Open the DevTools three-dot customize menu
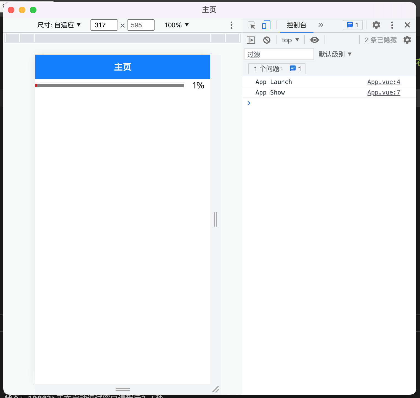Viewport: 420px width, 398px height. coord(392,25)
